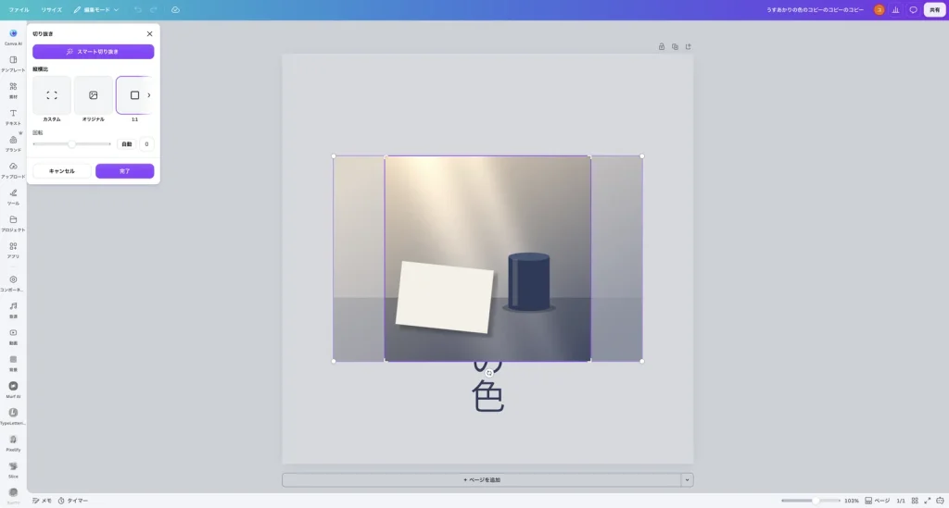949x508 pixels.
Task: Open the ページ (Pages) view toggle
Action: pos(877,501)
